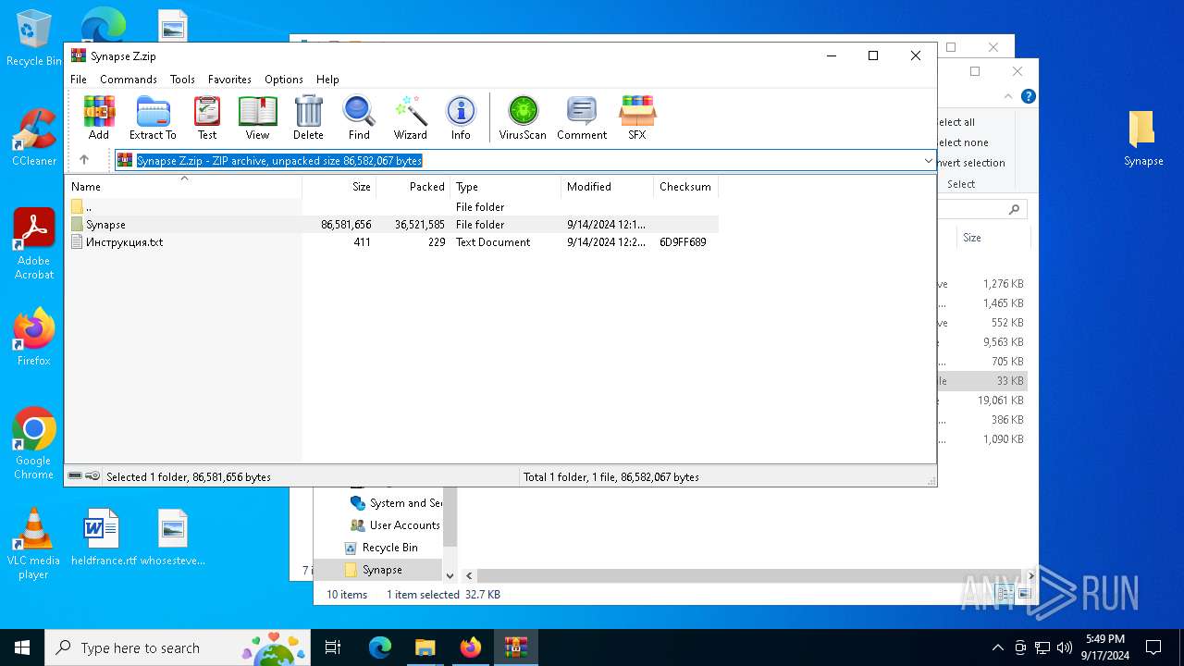The image size is (1184, 666).
Task: Click the Extract To toolbar icon
Action: click(153, 117)
